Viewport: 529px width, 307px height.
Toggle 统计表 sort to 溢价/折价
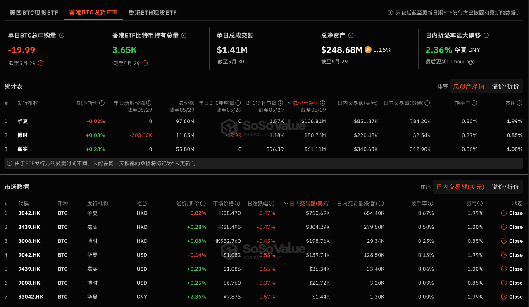pos(507,86)
